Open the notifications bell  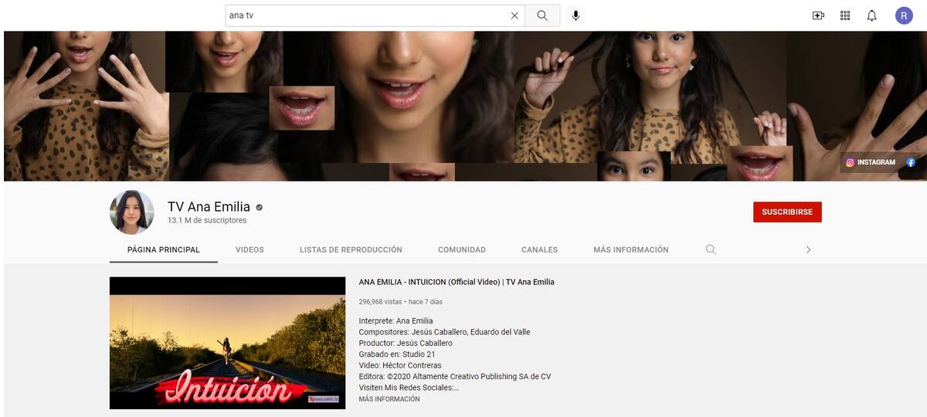point(872,15)
